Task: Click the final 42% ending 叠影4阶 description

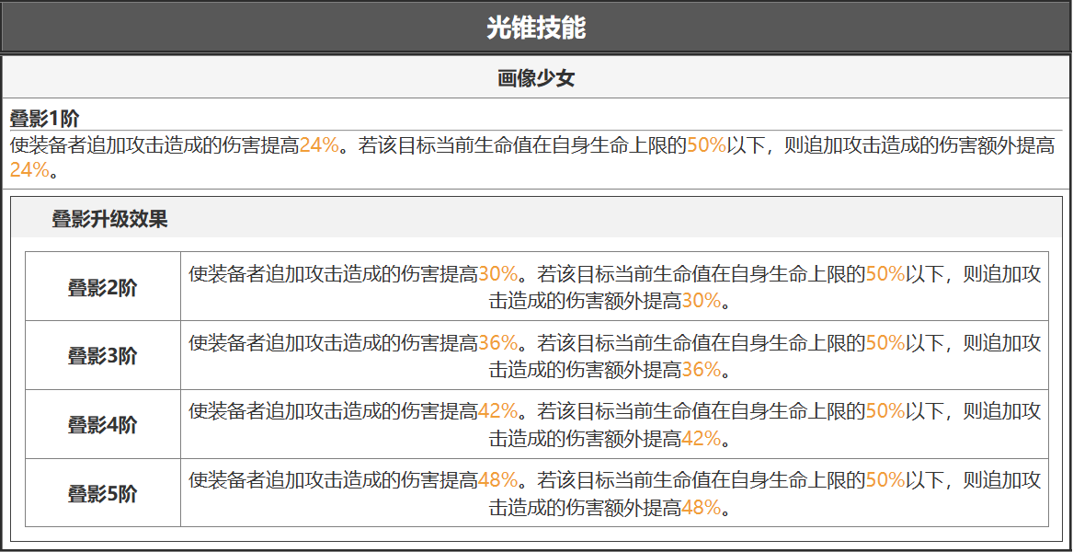Action: click(x=701, y=439)
